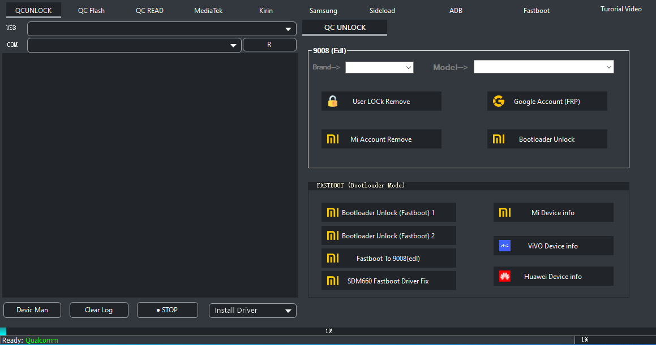Click Bootloader Unlock label in 9008 (Edl) group
Image resolution: width=656 pixels, height=345 pixels.
(x=546, y=139)
